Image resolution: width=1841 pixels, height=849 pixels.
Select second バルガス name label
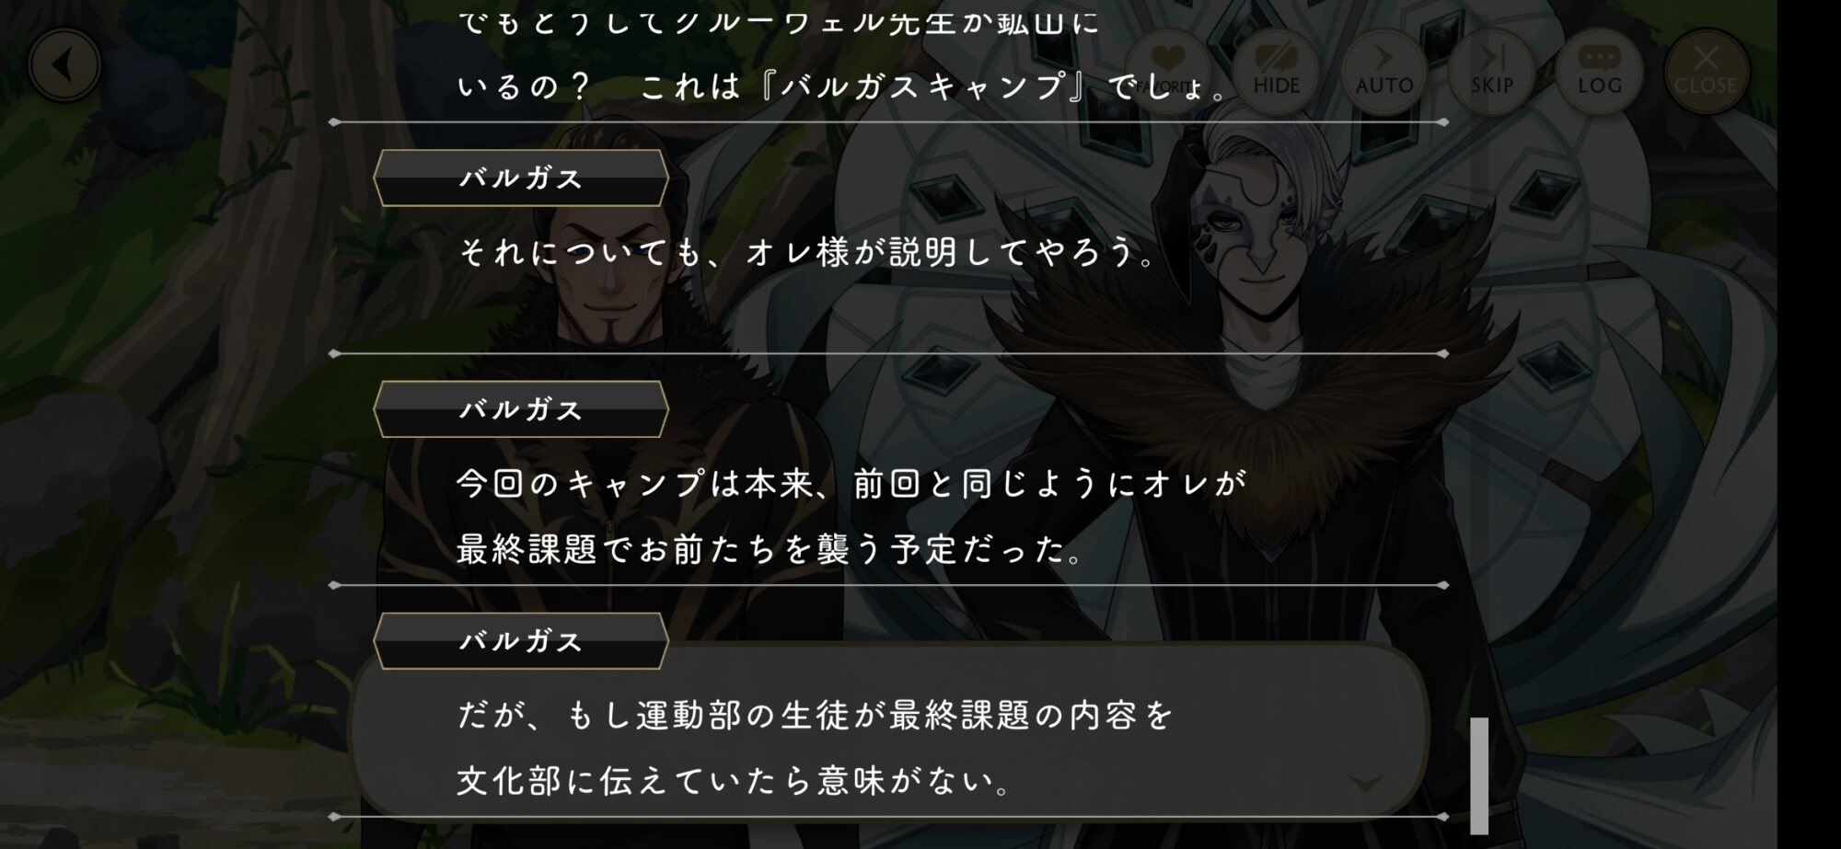521,409
